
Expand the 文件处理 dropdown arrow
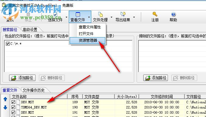pyautogui.click(x=111, y=17)
